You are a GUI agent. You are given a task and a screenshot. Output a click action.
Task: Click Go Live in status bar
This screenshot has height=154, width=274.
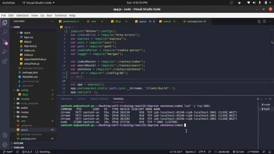(238, 152)
